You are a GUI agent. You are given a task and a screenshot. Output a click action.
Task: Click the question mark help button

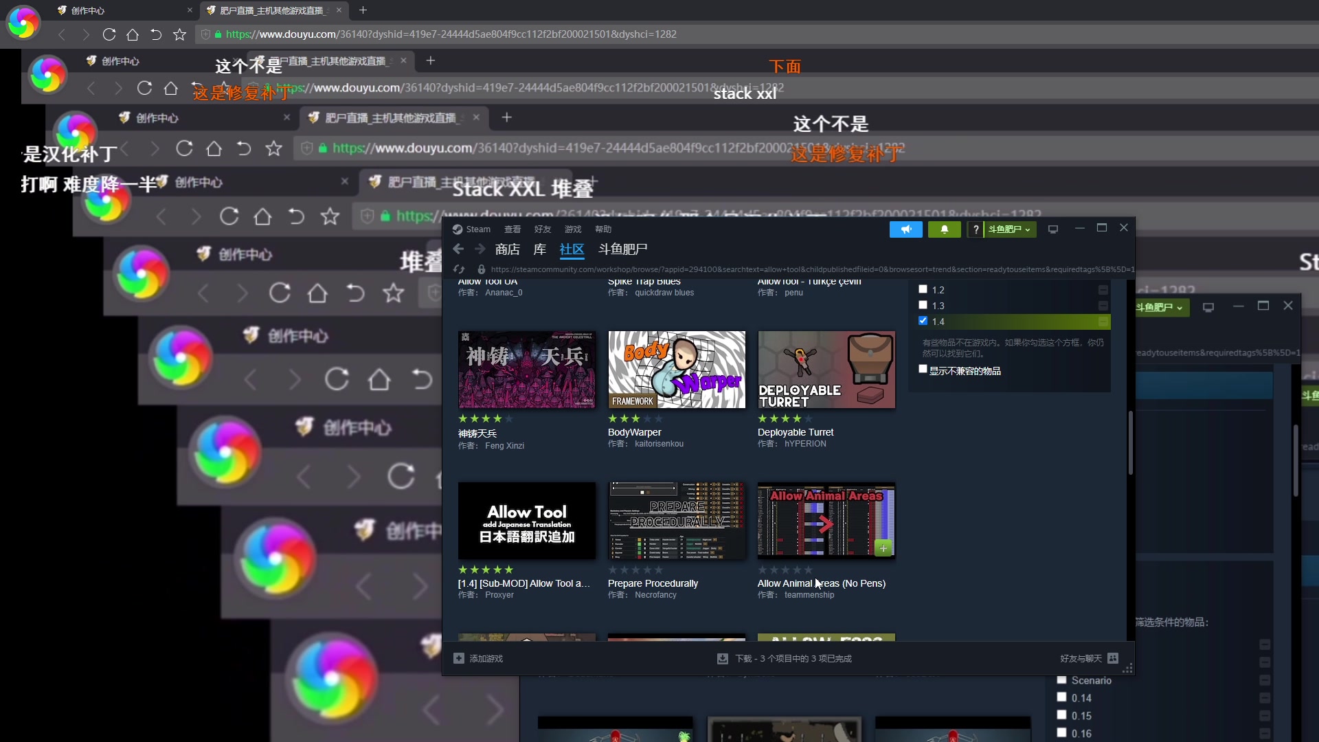(976, 229)
